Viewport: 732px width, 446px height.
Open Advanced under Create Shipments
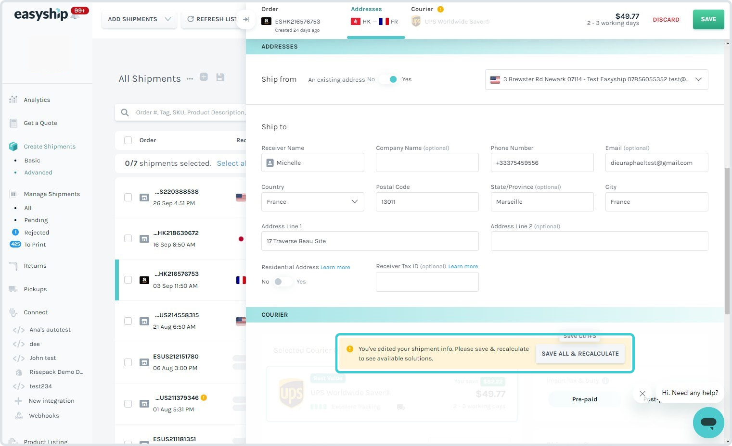(38, 173)
